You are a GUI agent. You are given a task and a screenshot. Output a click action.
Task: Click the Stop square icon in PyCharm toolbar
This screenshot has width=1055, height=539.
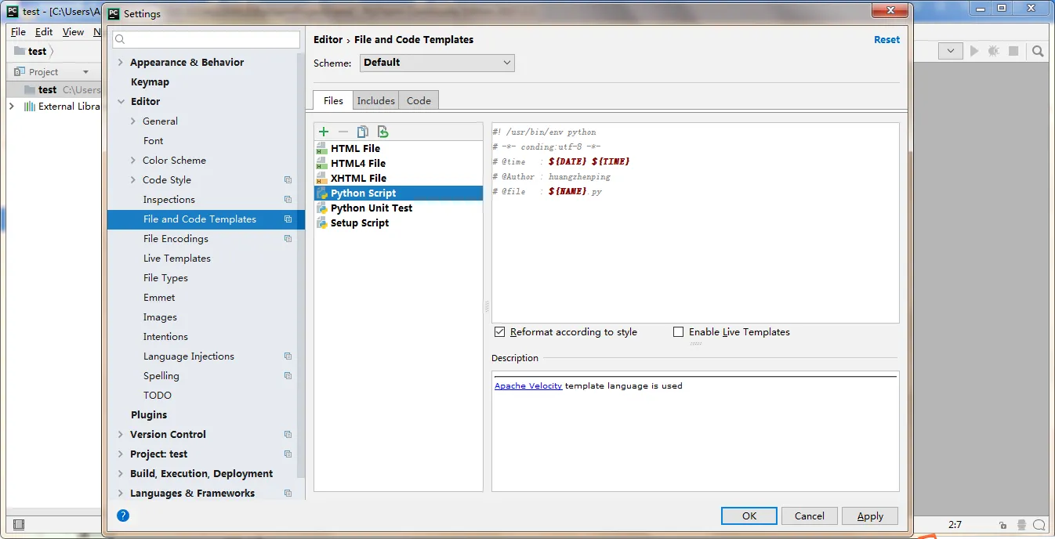[1013, 51]
